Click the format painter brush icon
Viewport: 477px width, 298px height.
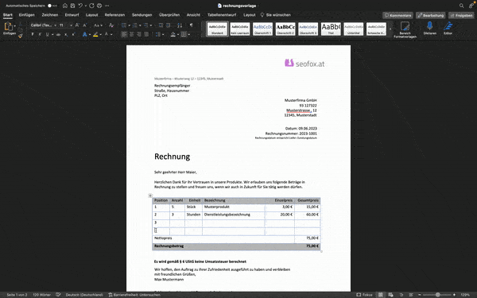pyautogui.click(x=21, y=36)
